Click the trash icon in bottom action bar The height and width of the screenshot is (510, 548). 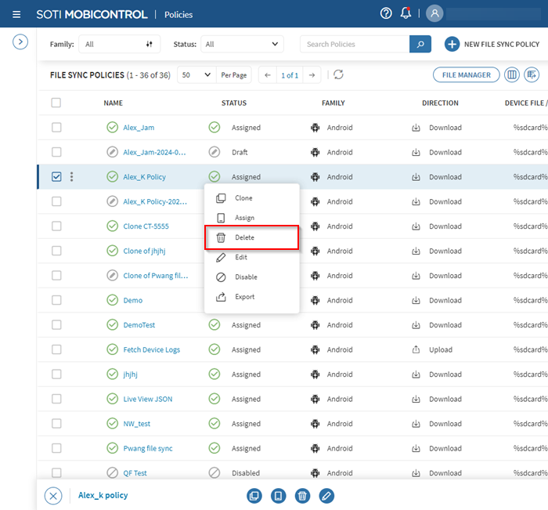pos(302,495)
